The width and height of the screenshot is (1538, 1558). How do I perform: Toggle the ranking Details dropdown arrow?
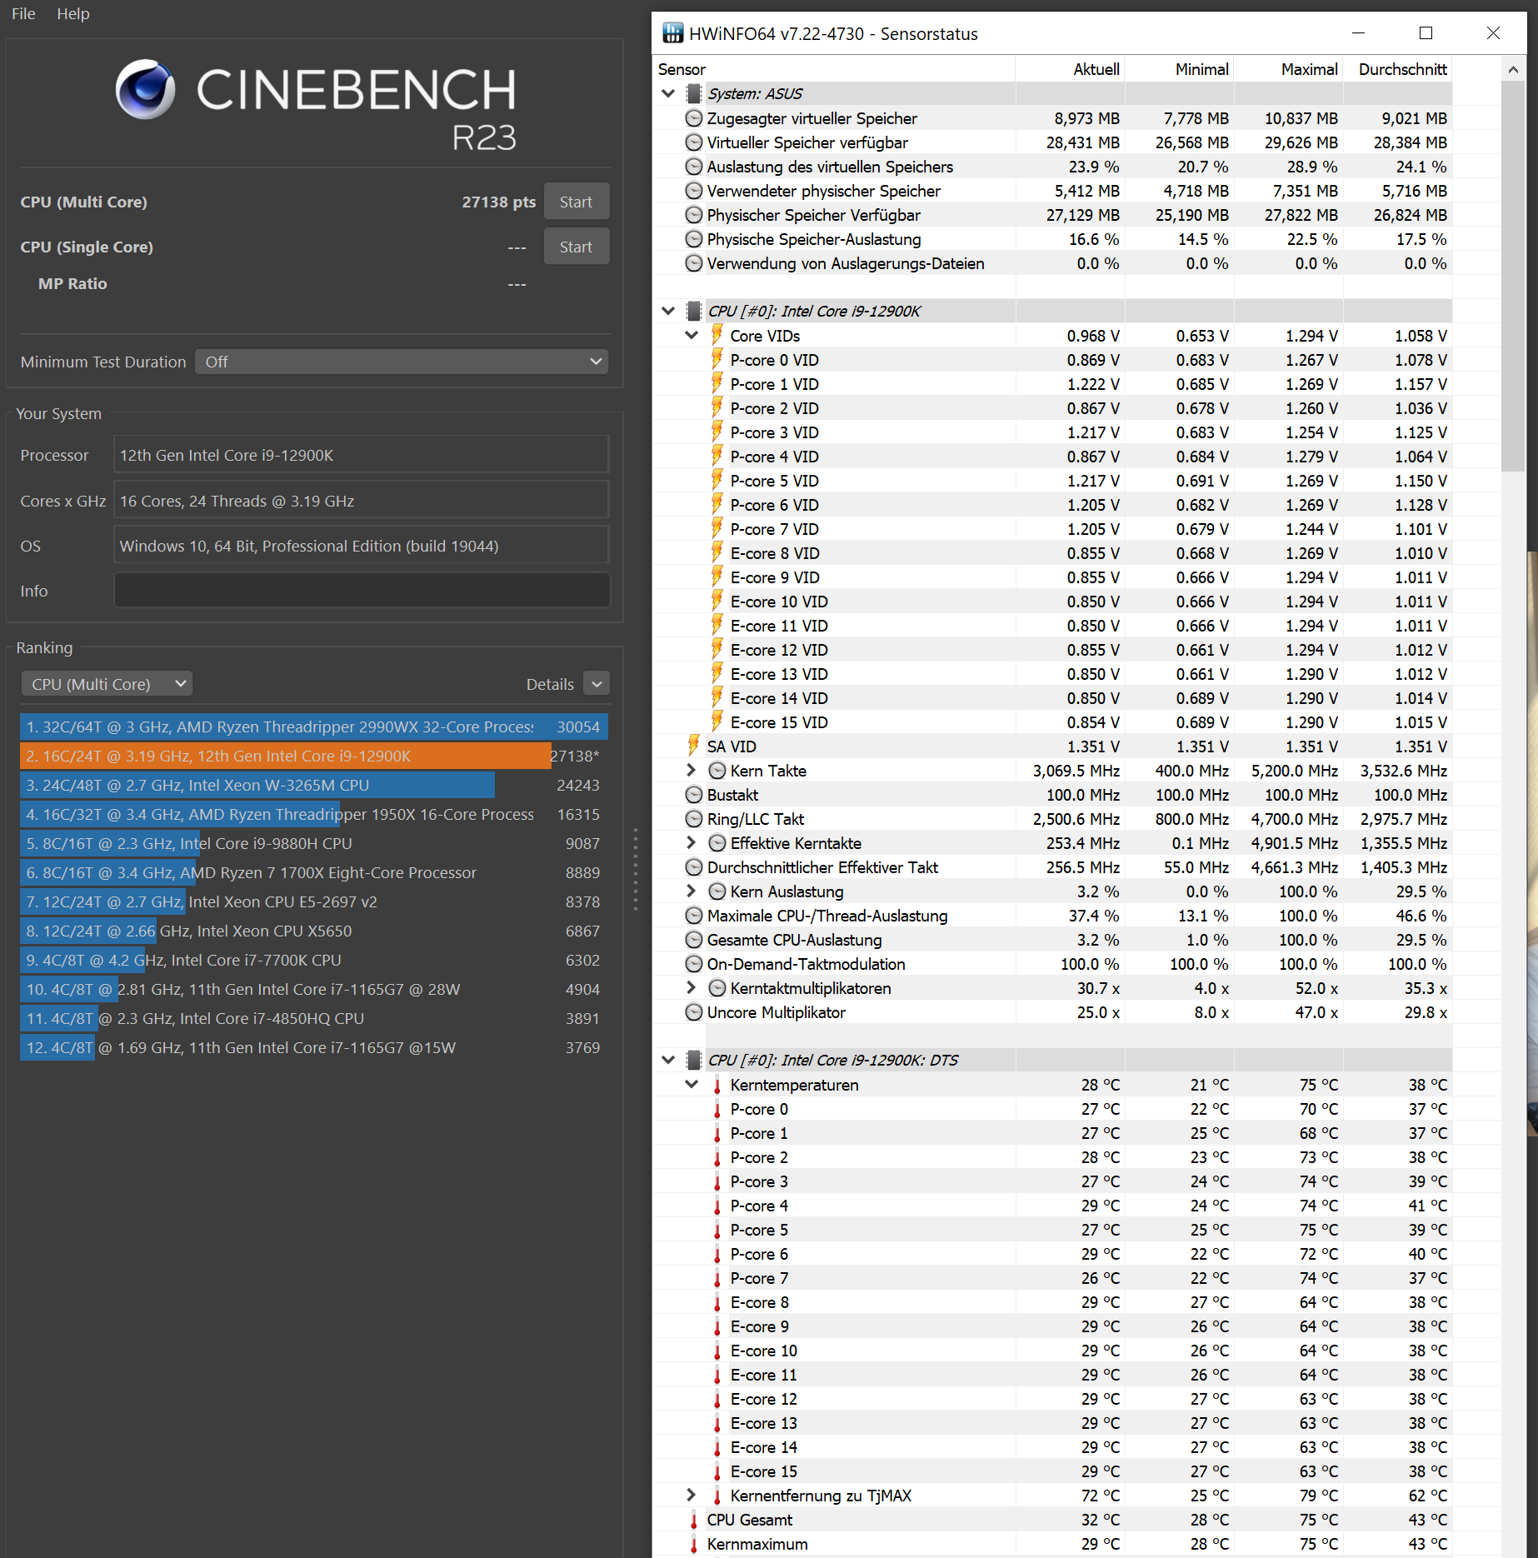[x=597, y=684]
